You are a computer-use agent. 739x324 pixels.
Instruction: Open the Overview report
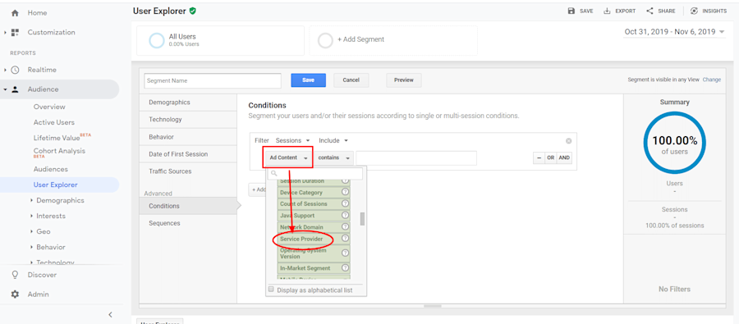(x=49, y=107)
